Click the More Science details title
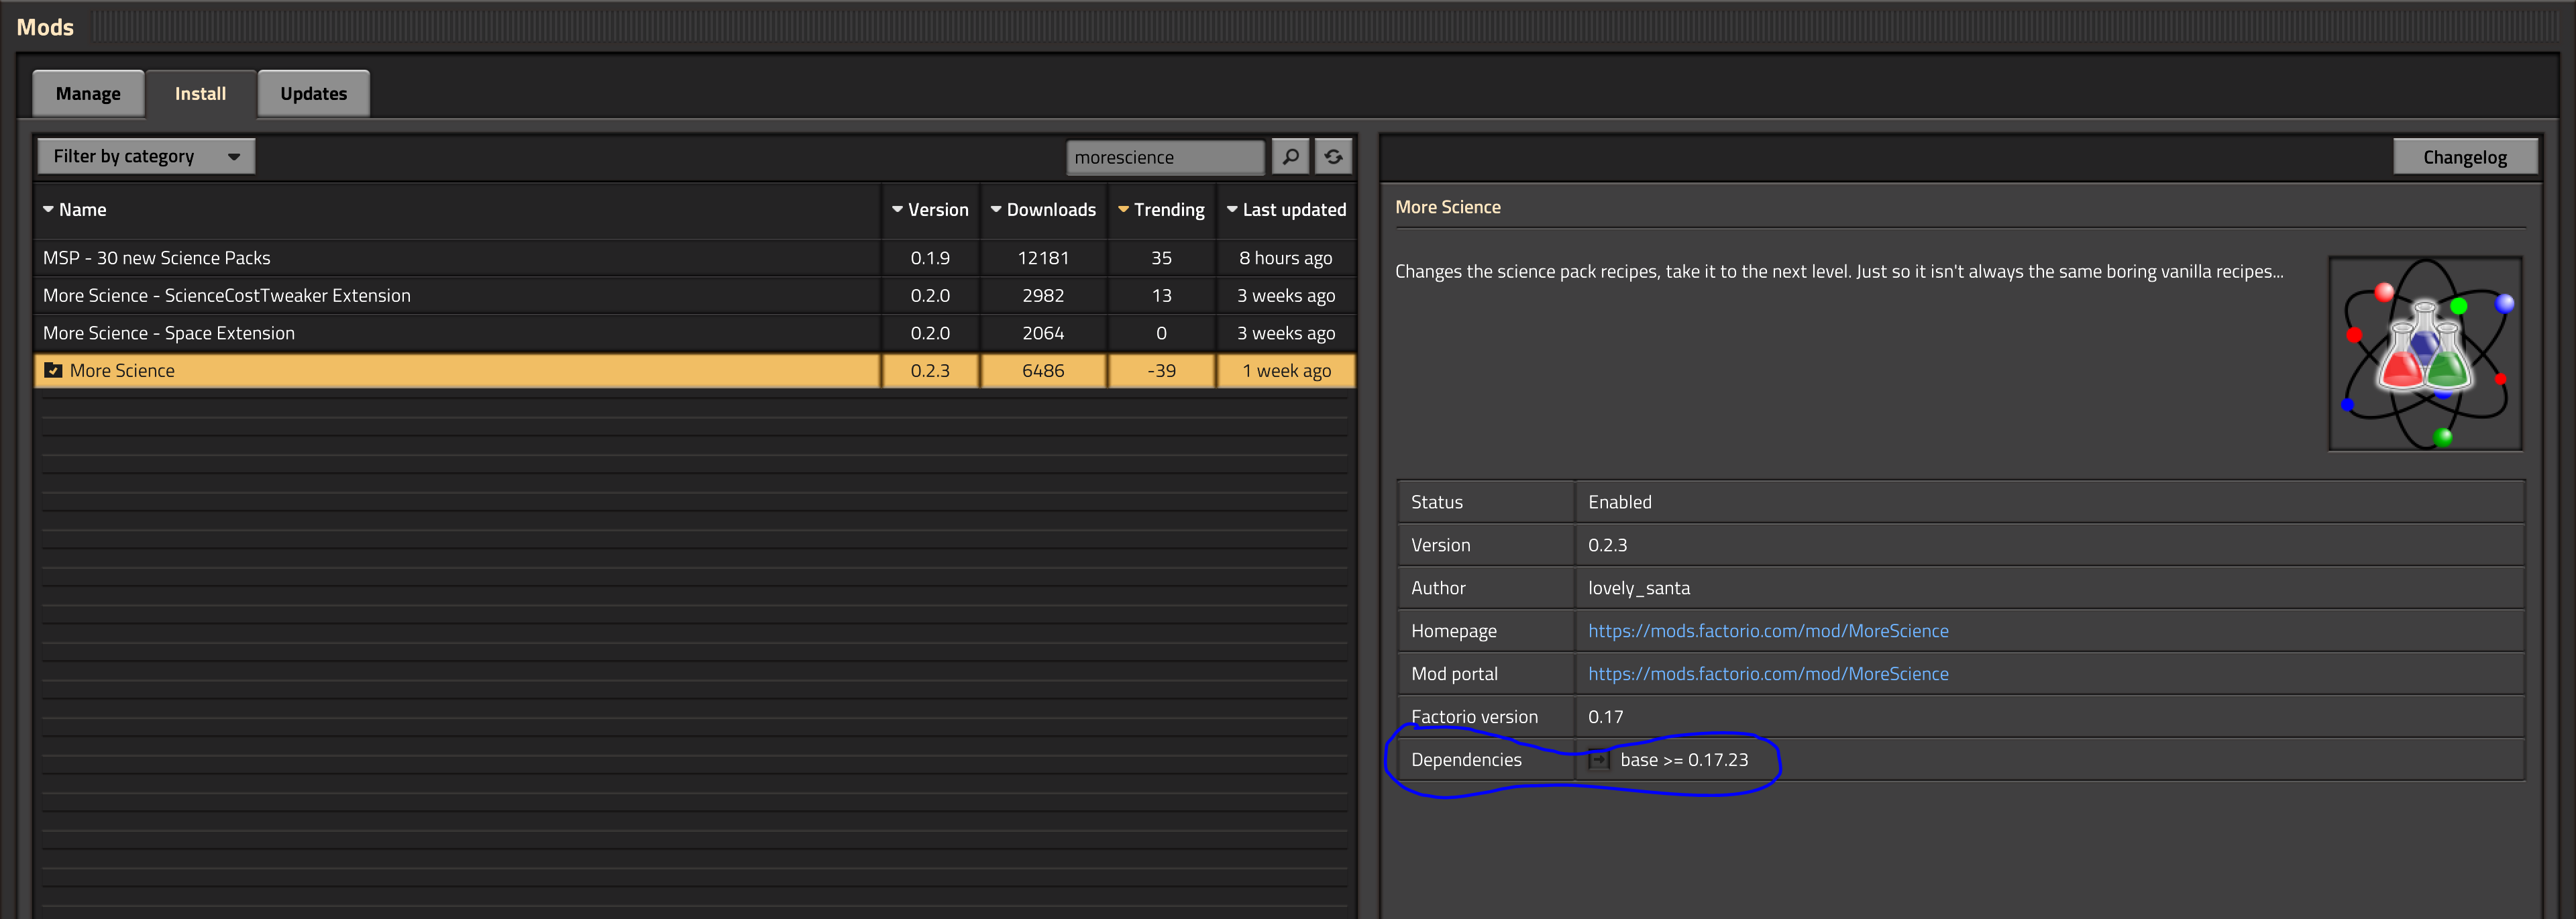 point(1448,207)
